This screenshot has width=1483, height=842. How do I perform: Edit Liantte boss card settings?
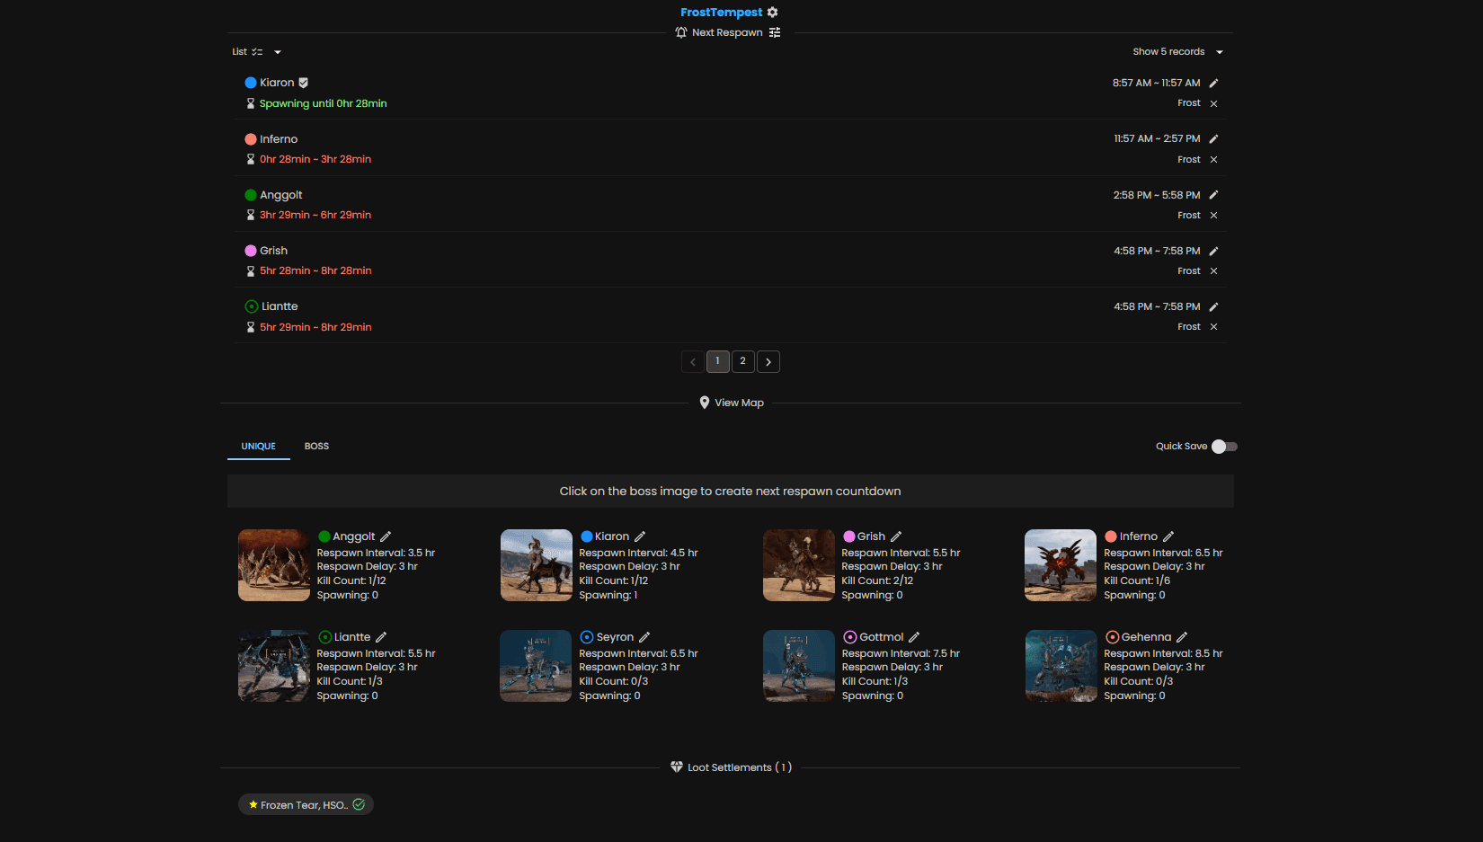381,637
